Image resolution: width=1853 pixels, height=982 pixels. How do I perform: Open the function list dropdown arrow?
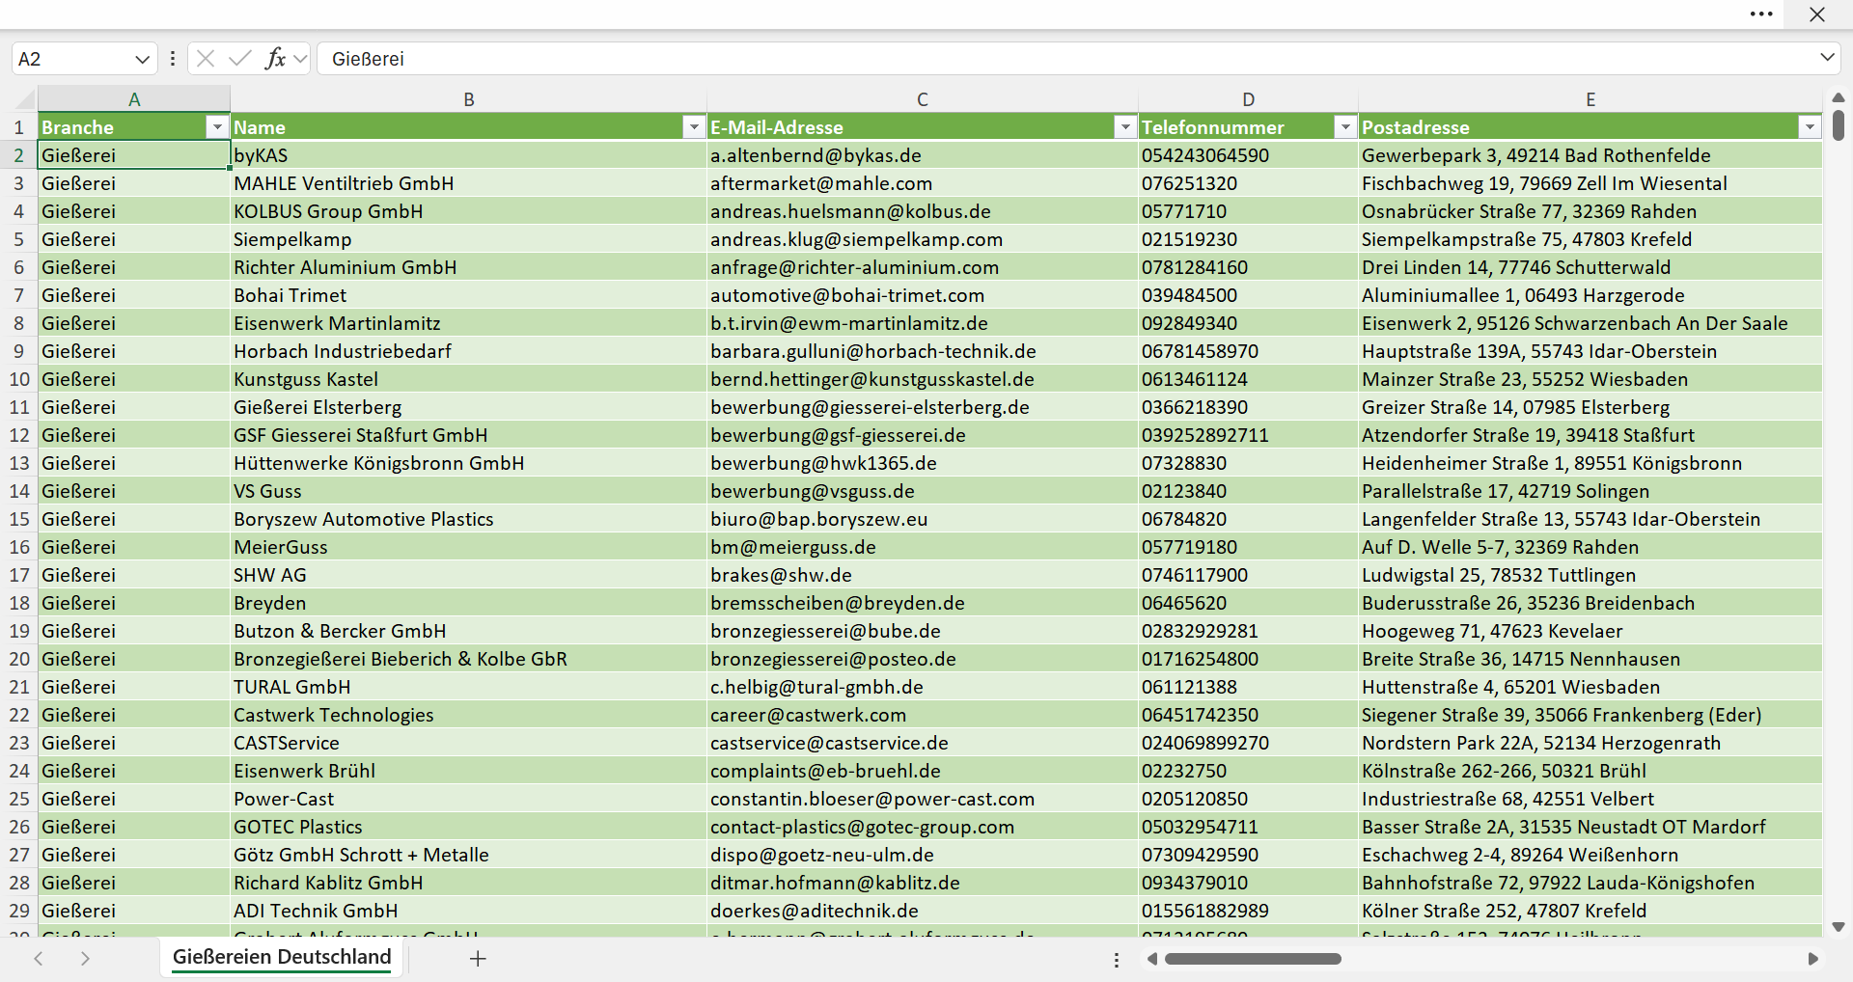pos(300,59)
